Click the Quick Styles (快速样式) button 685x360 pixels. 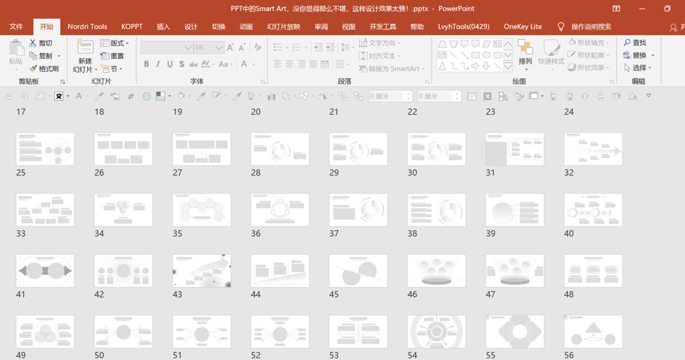pyautogui.click(x=551, y=54)
